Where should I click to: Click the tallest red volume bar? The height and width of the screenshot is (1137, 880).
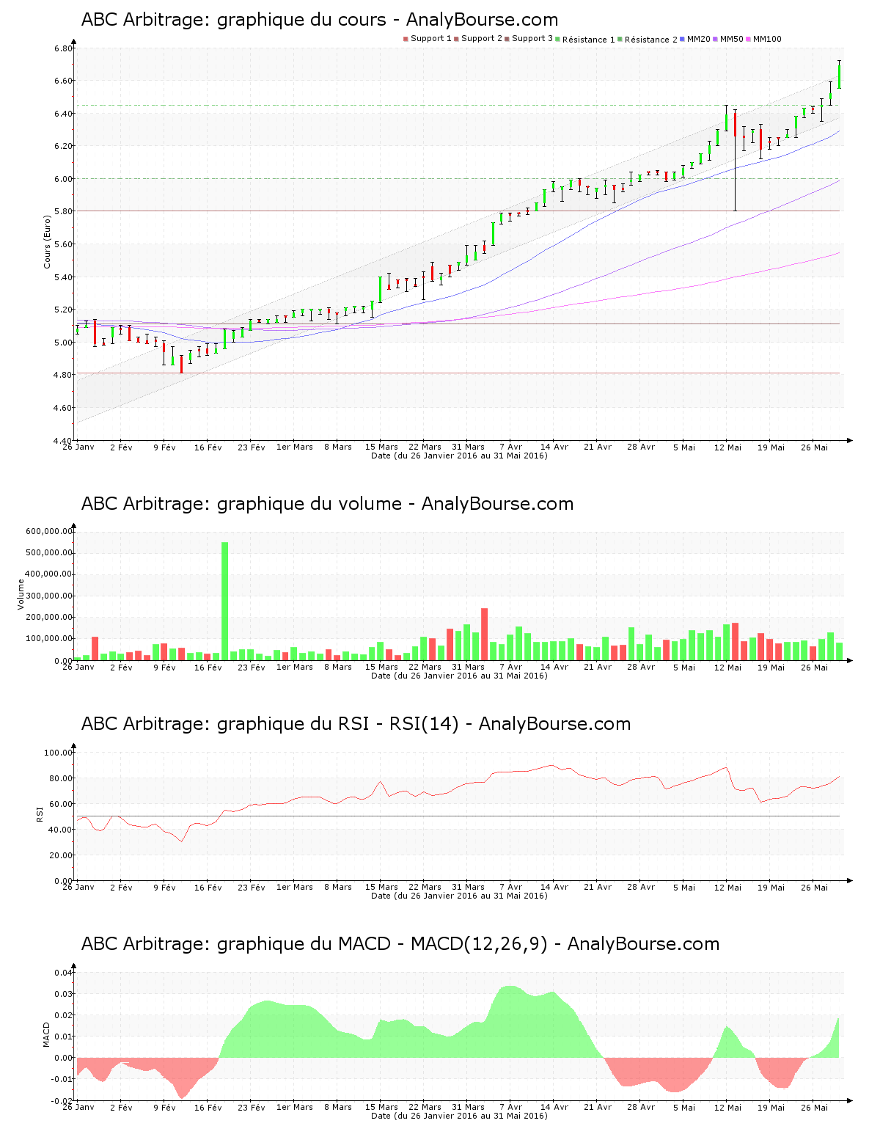pos(484,634)
